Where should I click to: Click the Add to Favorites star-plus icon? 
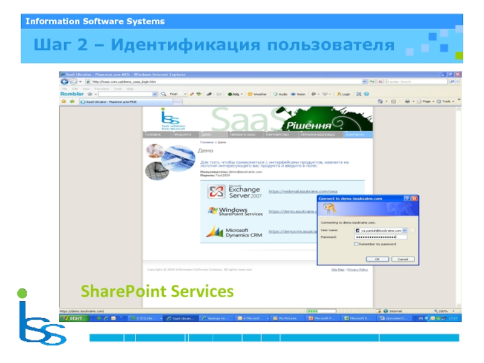tap(72, 101)
